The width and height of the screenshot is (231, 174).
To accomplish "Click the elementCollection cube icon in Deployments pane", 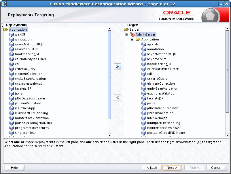I will coord(12,74).
